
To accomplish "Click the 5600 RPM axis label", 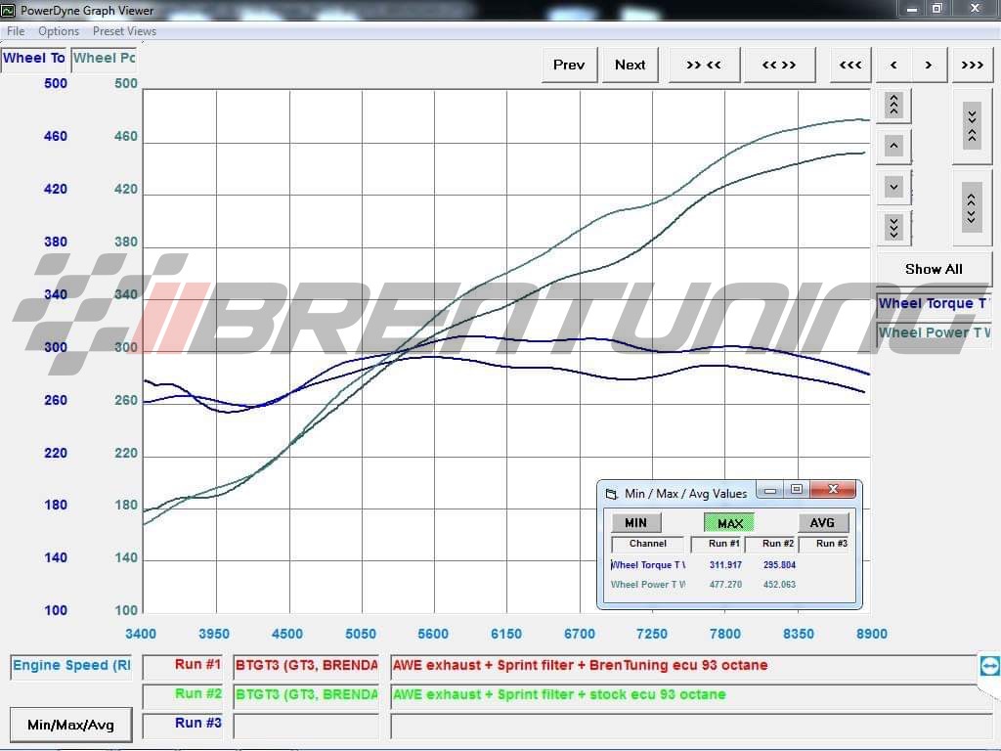I will (x=433, y=634).
